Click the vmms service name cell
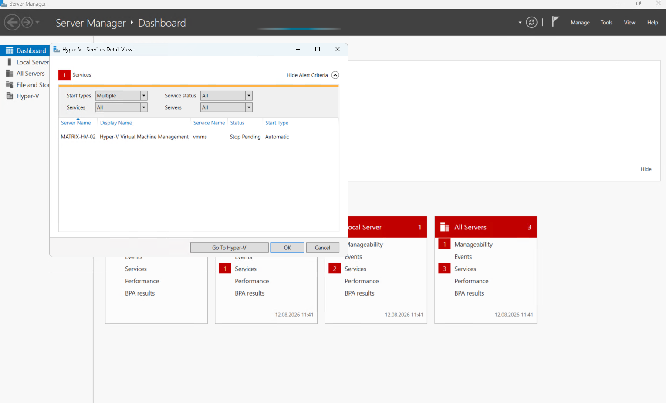Viewport: 666px width, 403px height. tap(200, 137)
